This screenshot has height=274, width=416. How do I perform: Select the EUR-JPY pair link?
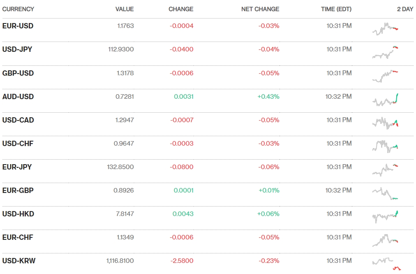17,167
